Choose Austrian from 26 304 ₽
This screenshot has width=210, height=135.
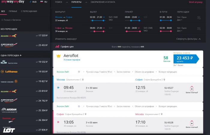click(x=25, y=120)
